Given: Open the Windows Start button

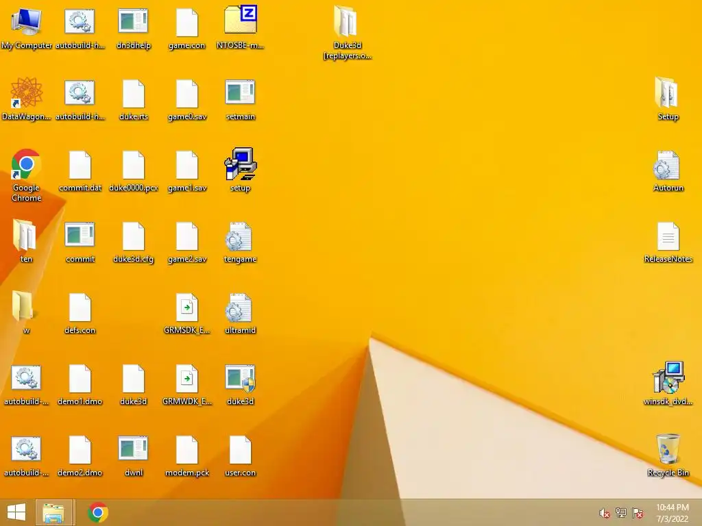Looking at the screenshot, I should click(x=16, y=512).
